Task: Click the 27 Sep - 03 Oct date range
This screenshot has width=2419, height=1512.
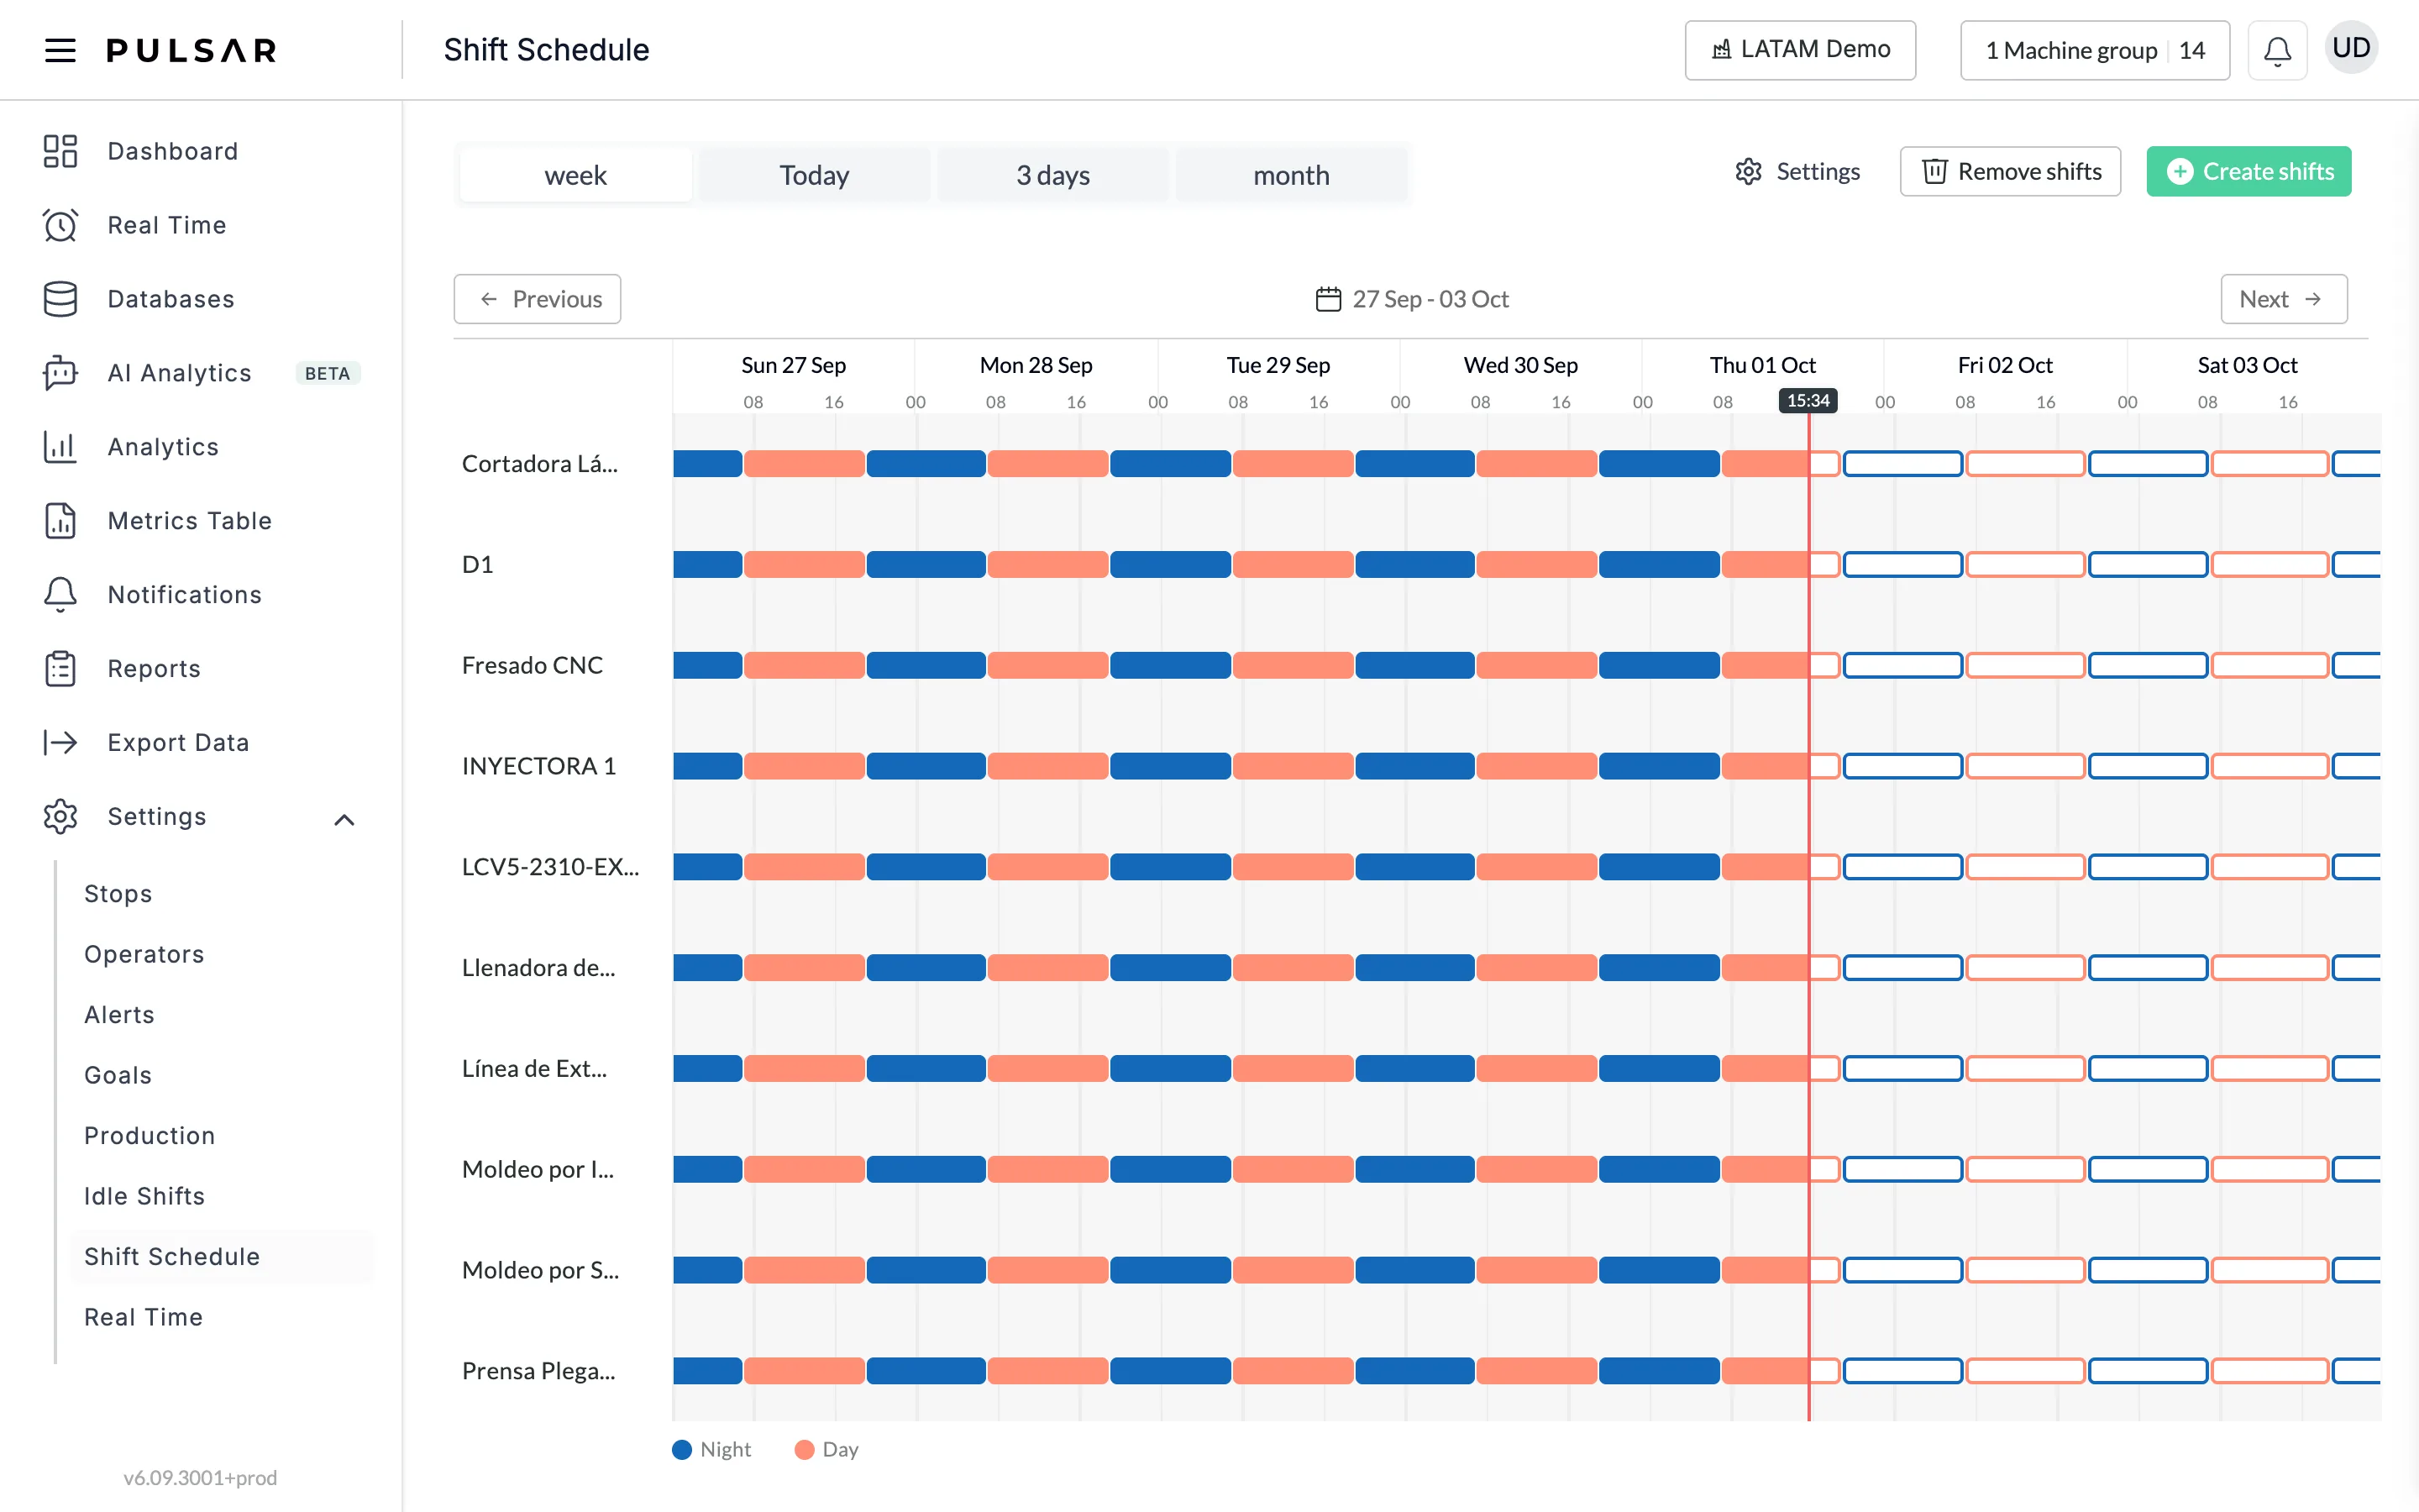Action: [x=1430, y=299]
